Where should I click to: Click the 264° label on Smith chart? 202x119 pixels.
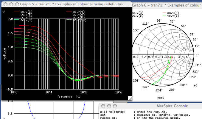(159, 90)
